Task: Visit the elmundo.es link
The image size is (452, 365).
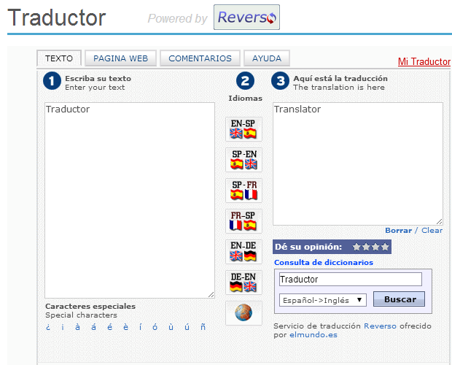Action: [313, 334]
